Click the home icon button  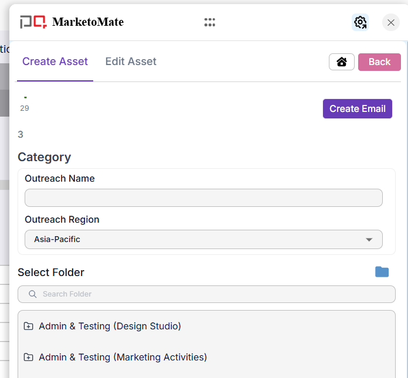click(342, 62)
